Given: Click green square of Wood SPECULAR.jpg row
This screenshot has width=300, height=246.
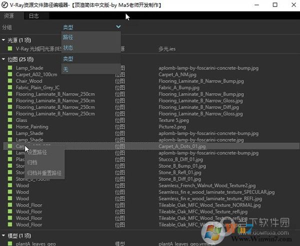Looking at the screenshot, I should [x=10, y=191].
